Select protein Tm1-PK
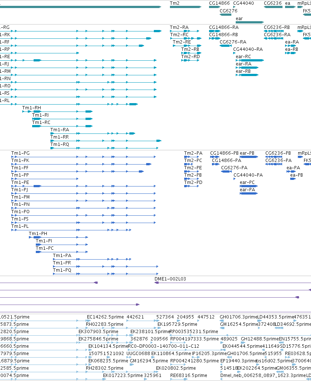The image size is (311, 381). (81, 164)
